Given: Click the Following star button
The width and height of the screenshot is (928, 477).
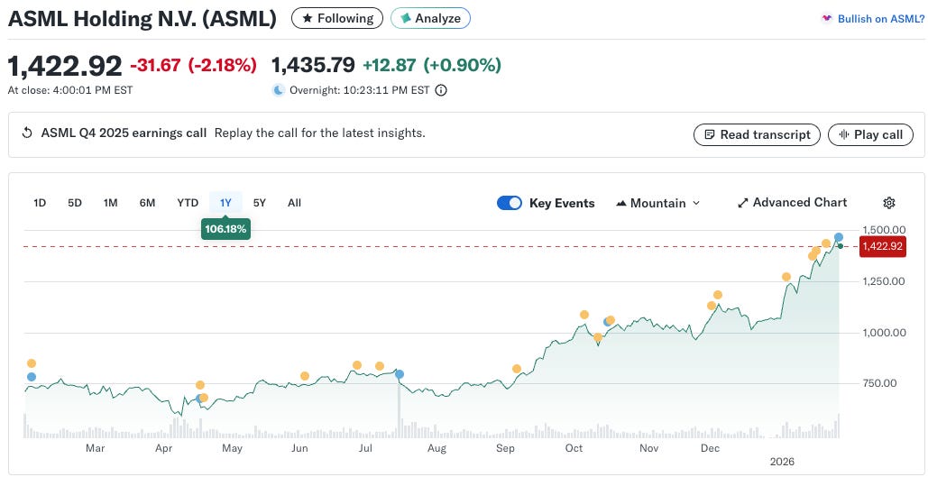Looking at the screenshot, I should 336,18.
